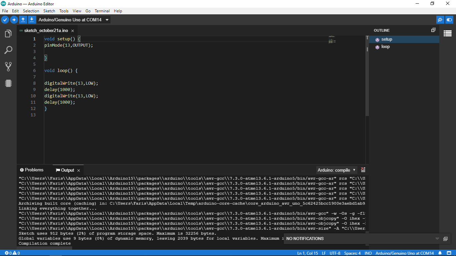Click the code minimap preview
The width and height of the screenshot is (456, 256).
[x=332, y=40]
